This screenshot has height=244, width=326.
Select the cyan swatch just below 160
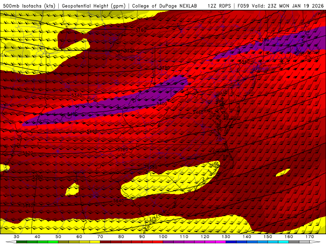pyautogui.click(x=283, y=242)
